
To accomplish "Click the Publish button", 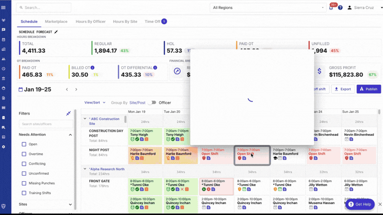I will (x=369, y=89).
